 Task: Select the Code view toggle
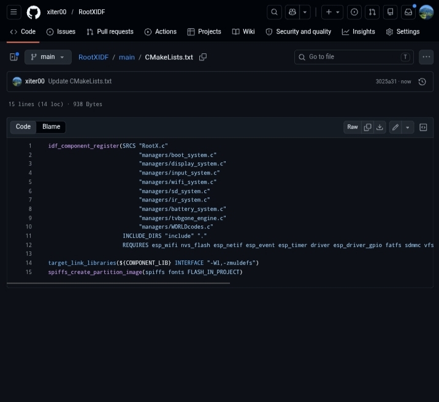(23, 127)
